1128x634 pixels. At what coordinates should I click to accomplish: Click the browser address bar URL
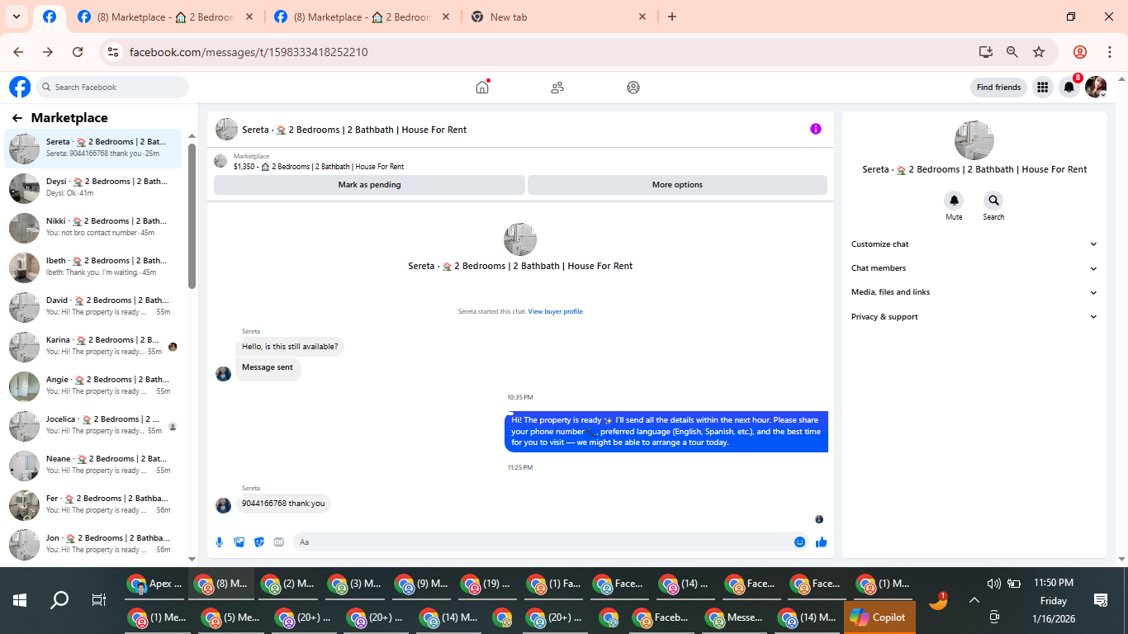point(249,52)
